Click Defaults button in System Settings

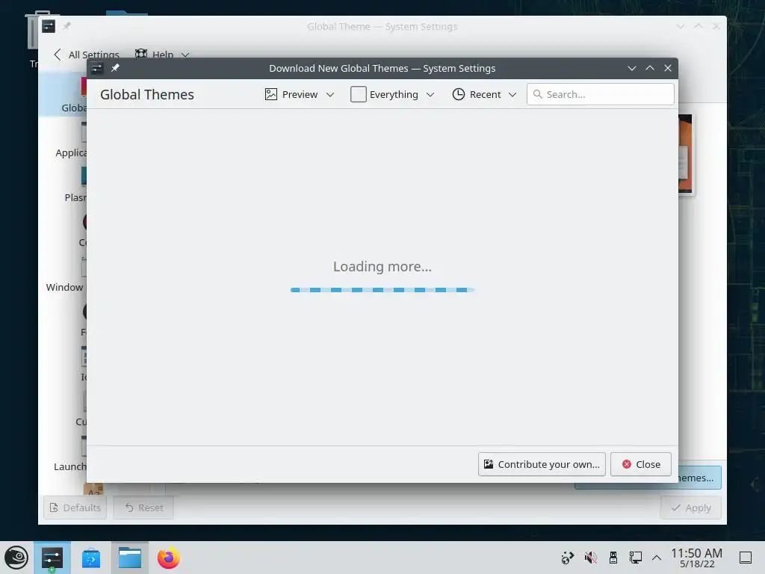[75, 507]
